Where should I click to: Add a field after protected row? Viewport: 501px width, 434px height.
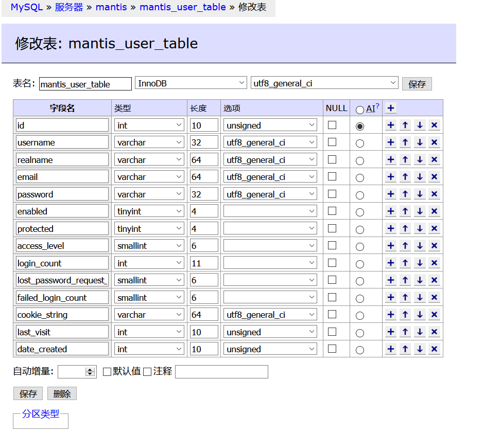[390, 228]
